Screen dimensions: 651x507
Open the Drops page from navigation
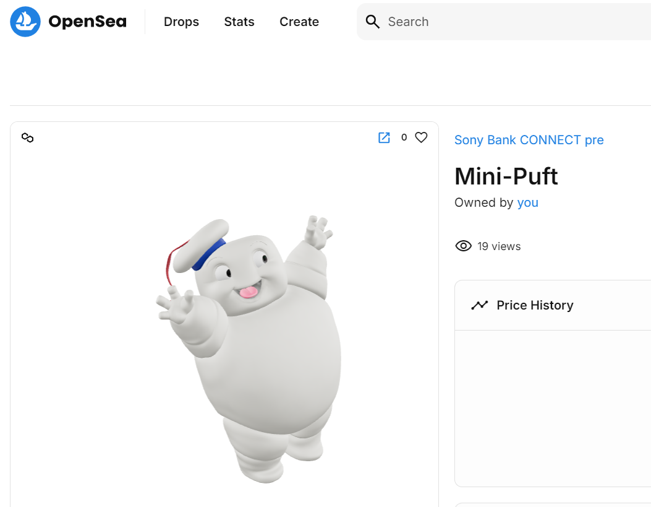(181, 22)
